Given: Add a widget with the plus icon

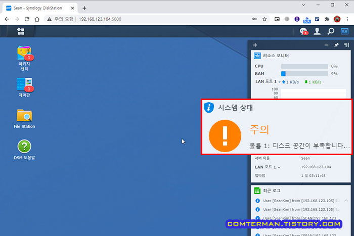Looking at the screenshot, I should [x=255, y=45].
